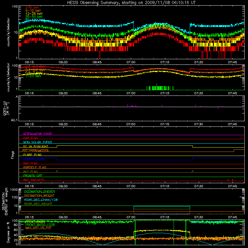Select the DECIMATION_ENERGY legend label
The image size is (248, 248).
(x=40, y=192)
